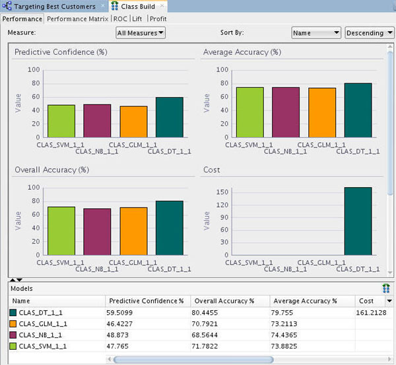Screen dimensions: 396x365
Task: Click the CLAS_DT_1_1 teal color swatch
Action: (14, 313)
